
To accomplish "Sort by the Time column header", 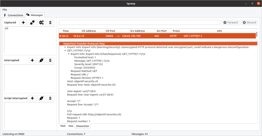I will (66, 31).
